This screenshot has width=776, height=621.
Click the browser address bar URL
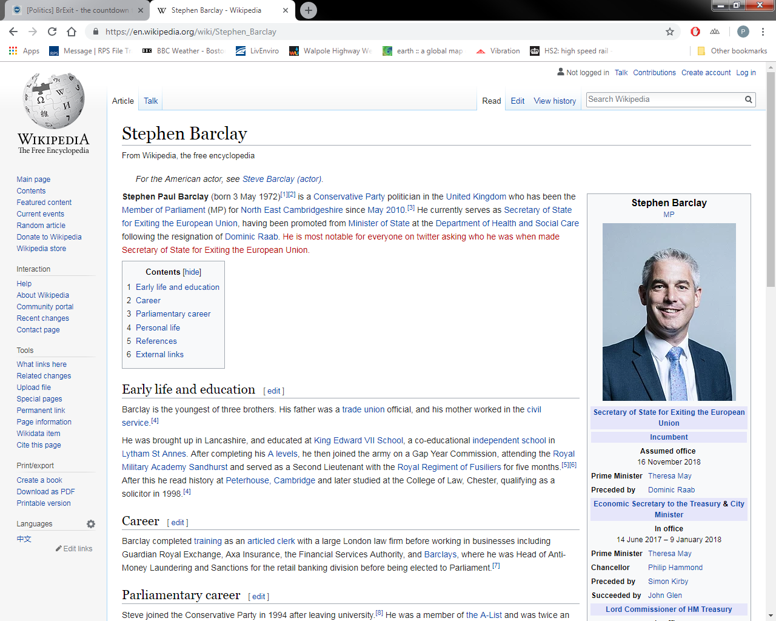tap(190, 32)
